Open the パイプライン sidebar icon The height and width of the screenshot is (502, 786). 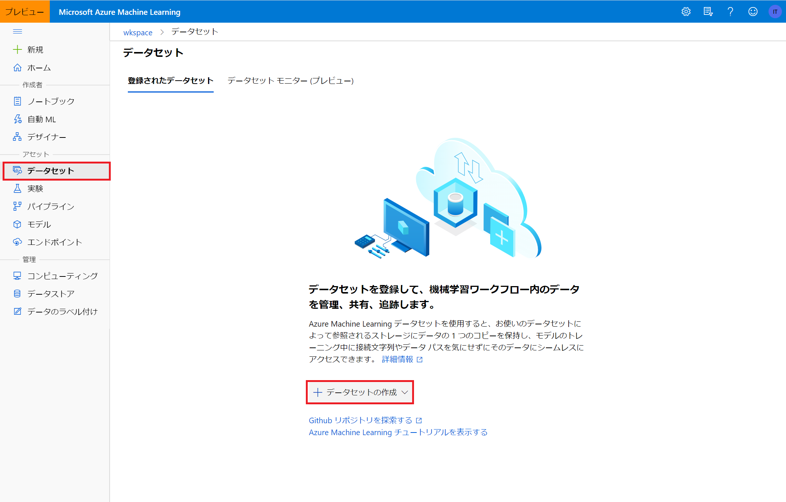(x=17, y=206)
